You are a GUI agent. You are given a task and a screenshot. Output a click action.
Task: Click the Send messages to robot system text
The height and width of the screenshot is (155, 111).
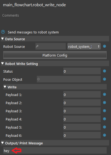[x=33, y=32]
